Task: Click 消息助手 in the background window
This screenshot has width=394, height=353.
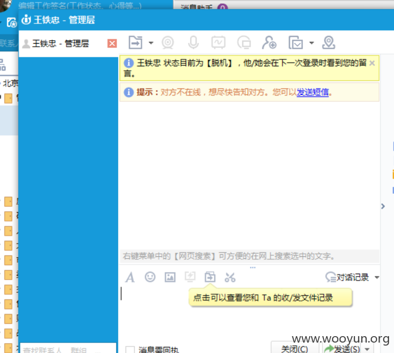Action: click(197, 7)
